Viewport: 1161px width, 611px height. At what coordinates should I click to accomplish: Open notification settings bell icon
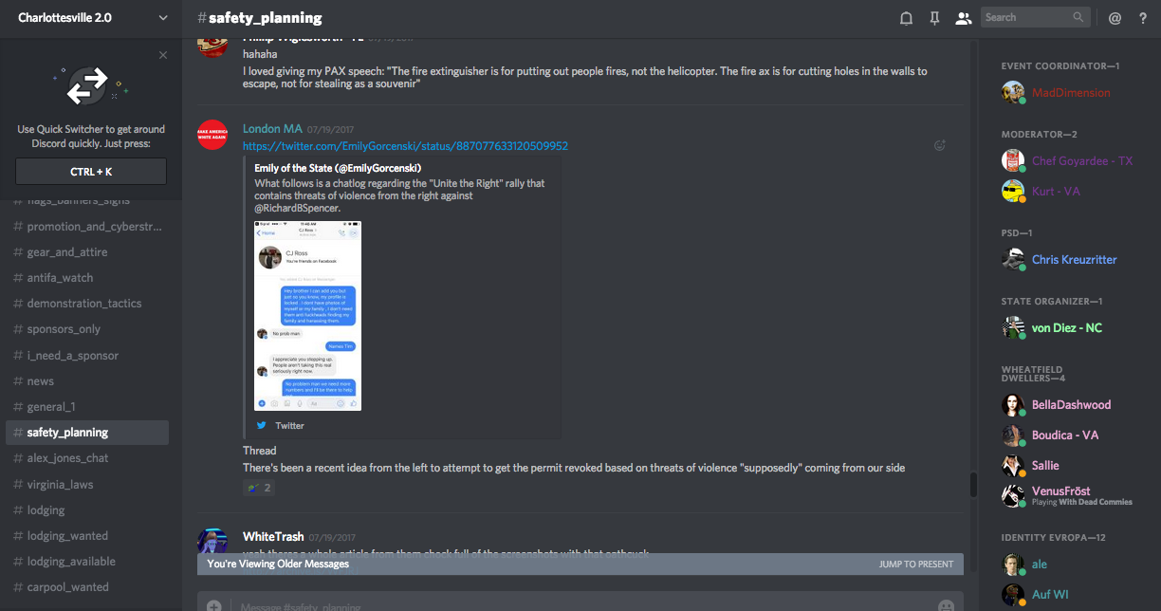click(906, 18)
